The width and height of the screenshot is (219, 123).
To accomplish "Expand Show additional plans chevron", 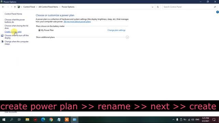I will (127, 37).
